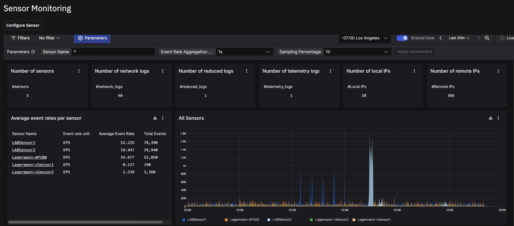Click horizontal scrollbar under event rates table
The image size is (514, 226).
tap(85, 222)
